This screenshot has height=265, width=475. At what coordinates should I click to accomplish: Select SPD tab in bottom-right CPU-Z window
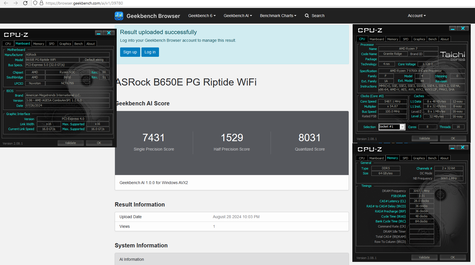(x=405, y=158)
